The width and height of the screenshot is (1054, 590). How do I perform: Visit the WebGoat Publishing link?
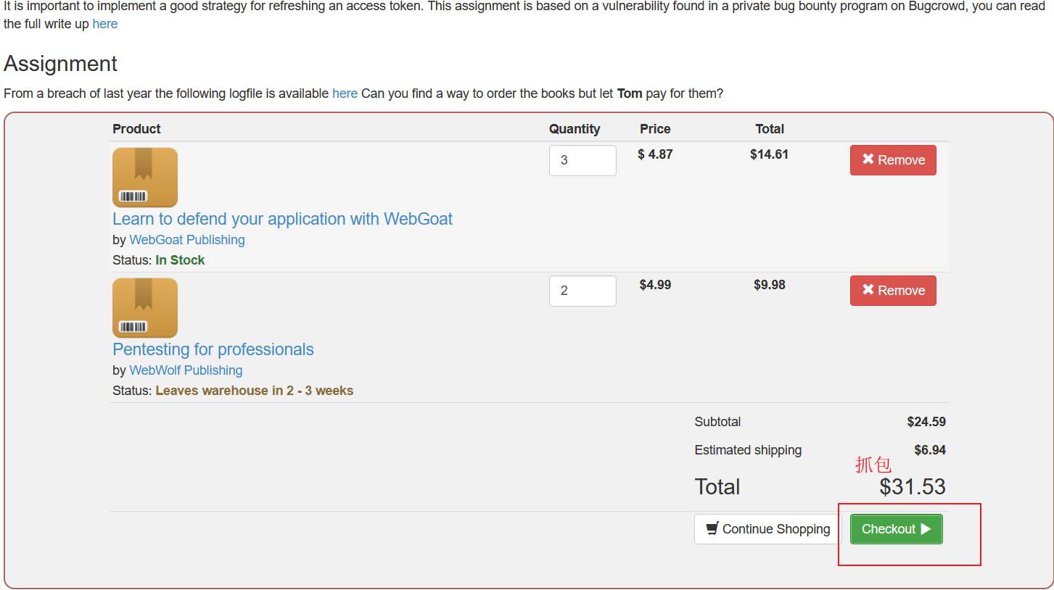[187, 240]
